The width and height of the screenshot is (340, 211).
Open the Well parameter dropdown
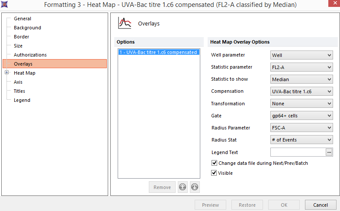(x=302, y=55)
